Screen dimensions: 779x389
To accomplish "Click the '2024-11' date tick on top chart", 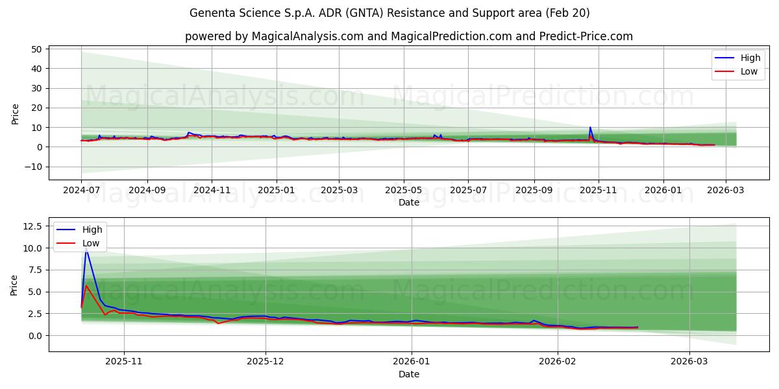I will 212,191.
